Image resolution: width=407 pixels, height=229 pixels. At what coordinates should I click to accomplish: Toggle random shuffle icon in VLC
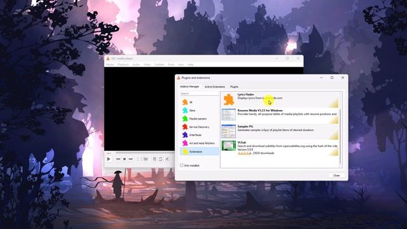[167, 159]
